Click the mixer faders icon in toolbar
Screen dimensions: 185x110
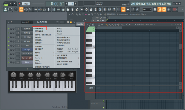point(58,9)
